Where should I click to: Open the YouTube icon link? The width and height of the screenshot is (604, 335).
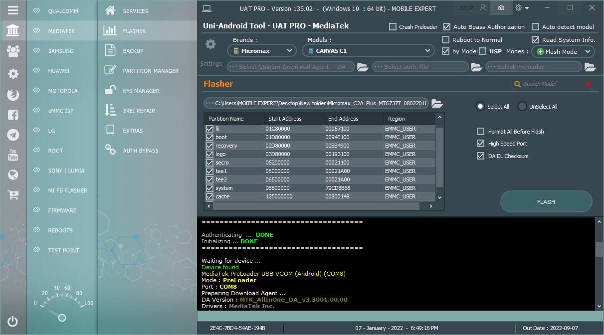[x=13, y=155]
